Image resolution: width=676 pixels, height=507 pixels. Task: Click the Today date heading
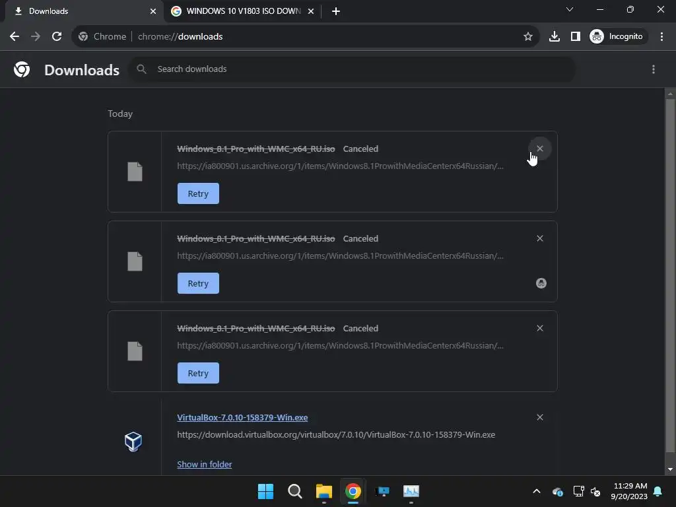point(120,114)
